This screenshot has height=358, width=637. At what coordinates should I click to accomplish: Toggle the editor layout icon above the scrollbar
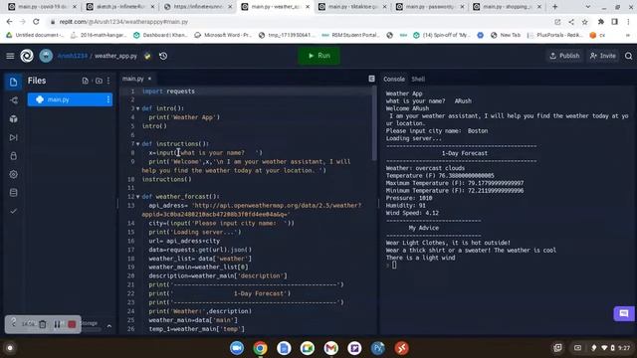click(x=371, y=79)
